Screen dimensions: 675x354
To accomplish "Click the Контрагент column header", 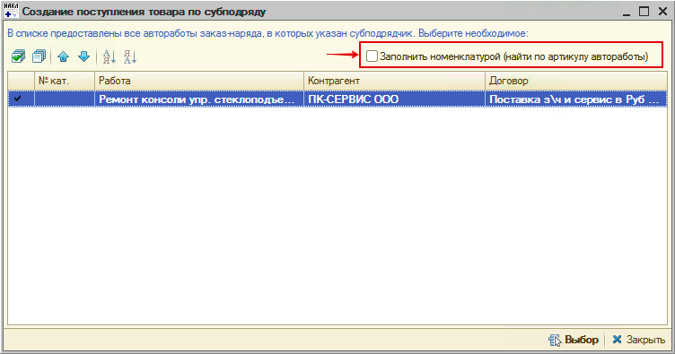I will pyautogui.click(x=394, y=81).
